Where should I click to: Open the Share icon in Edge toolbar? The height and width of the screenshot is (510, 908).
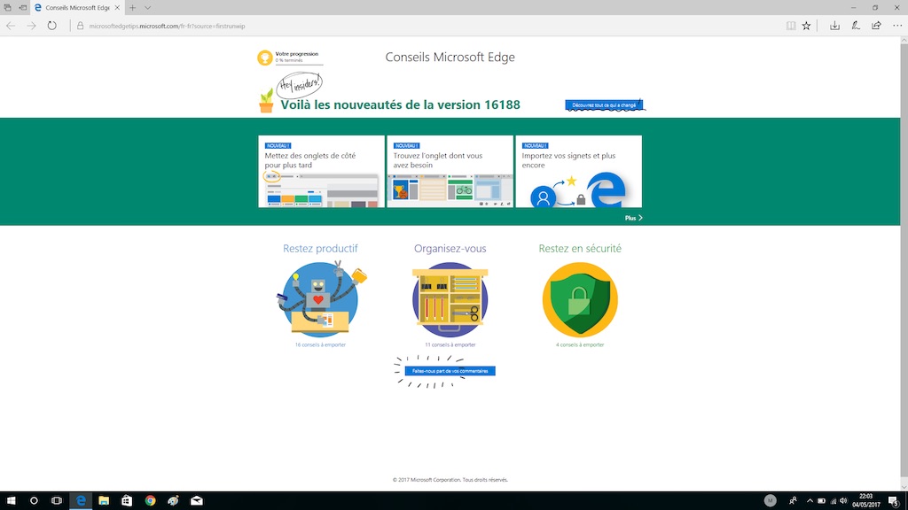[876, 26]
